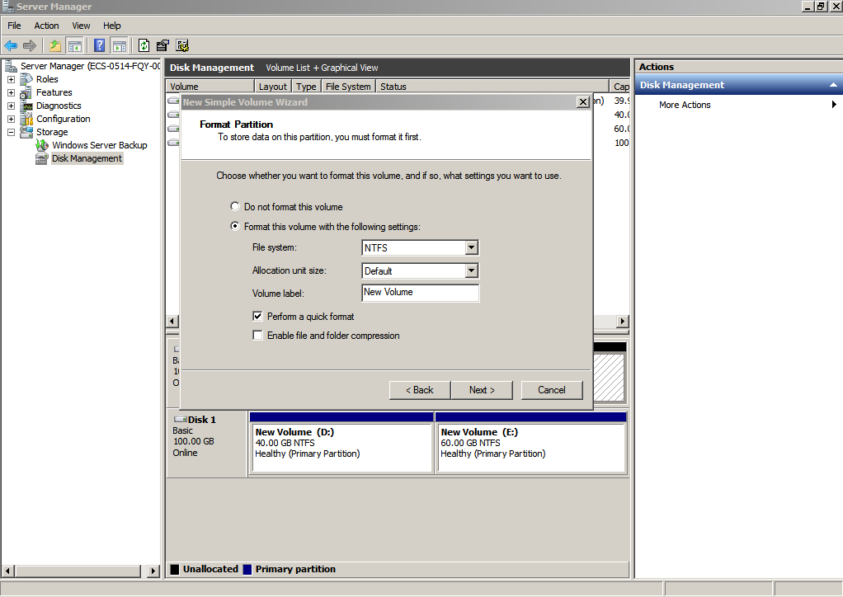This screenshot has height=597, width=843.
Task: Open the File system NTFS dropdown
Action: (x=472, y=247)
